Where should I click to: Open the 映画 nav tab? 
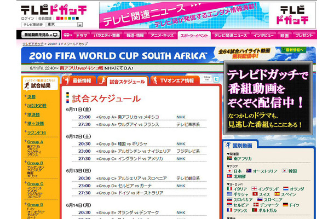coord(285,36)
